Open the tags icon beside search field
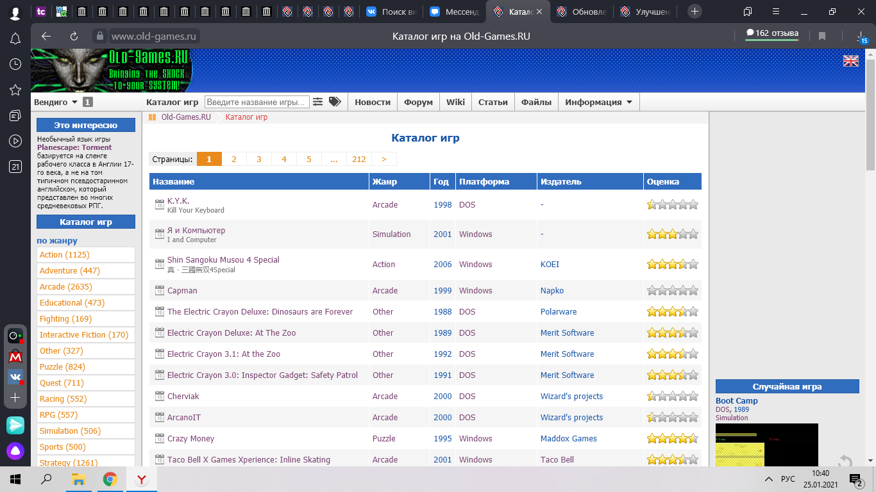The height and width of the screenshot is (492, 876). [335, 102]
